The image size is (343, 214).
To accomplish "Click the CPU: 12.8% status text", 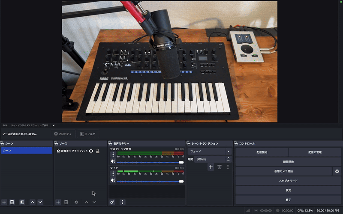I will (305, 211).
